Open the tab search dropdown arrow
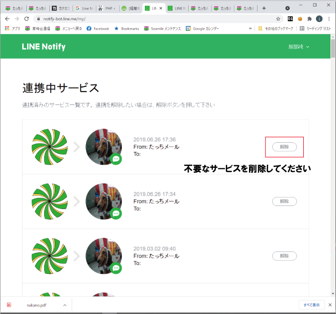Image resolution: width=336 pixels, height=314 pixels. pos(288,9)
